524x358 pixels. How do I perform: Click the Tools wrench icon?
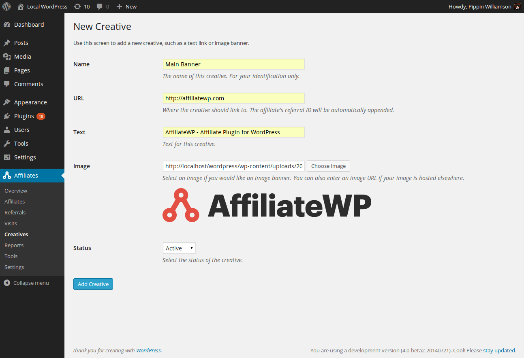tap(7, 144)
